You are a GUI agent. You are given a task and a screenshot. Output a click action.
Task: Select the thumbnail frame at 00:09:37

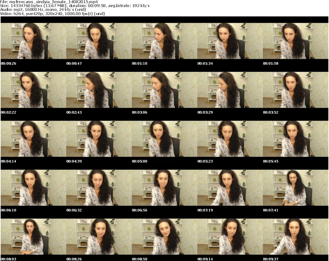coord(296,237)
